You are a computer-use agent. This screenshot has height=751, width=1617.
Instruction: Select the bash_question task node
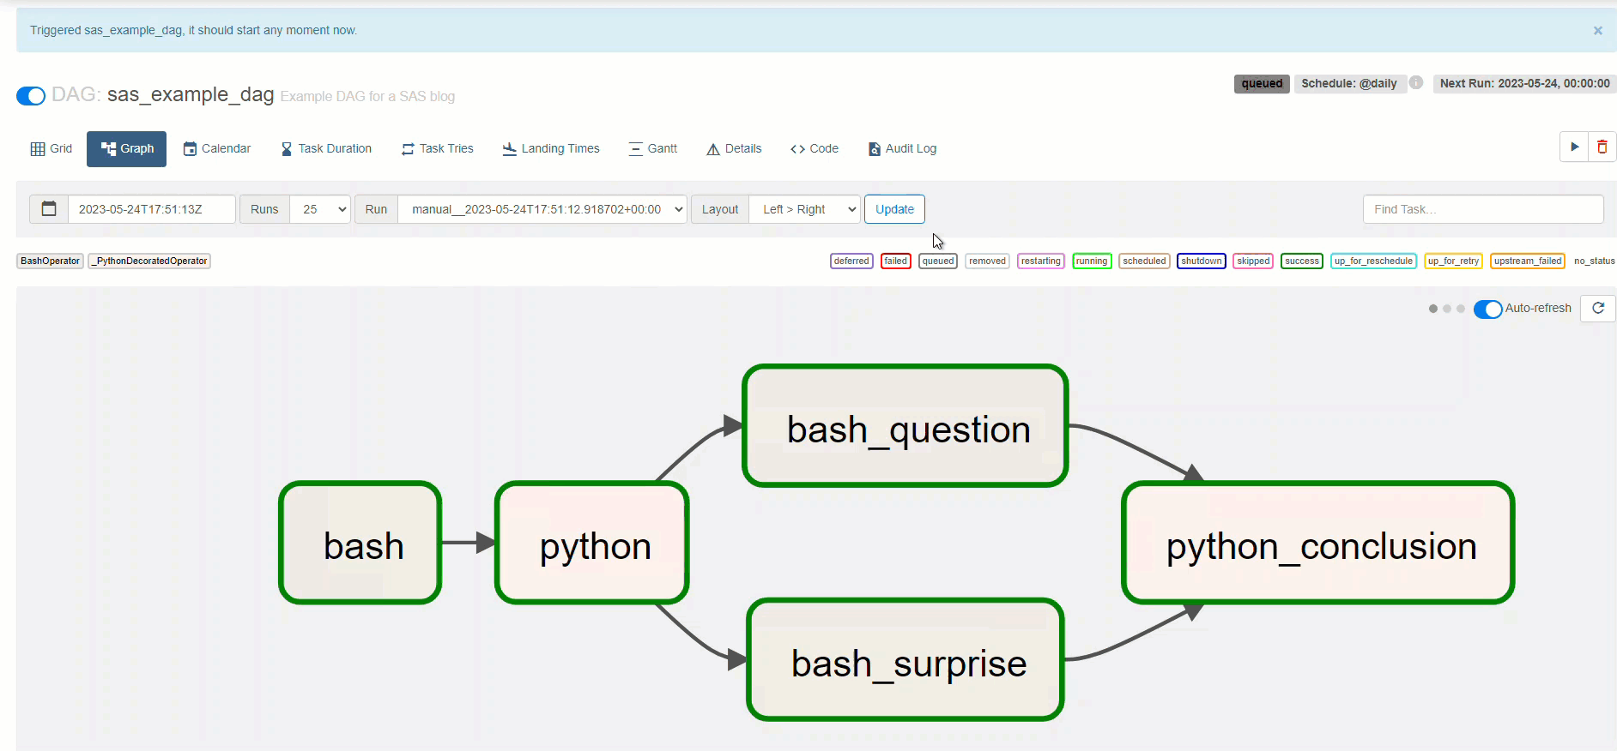pos(905,426)
